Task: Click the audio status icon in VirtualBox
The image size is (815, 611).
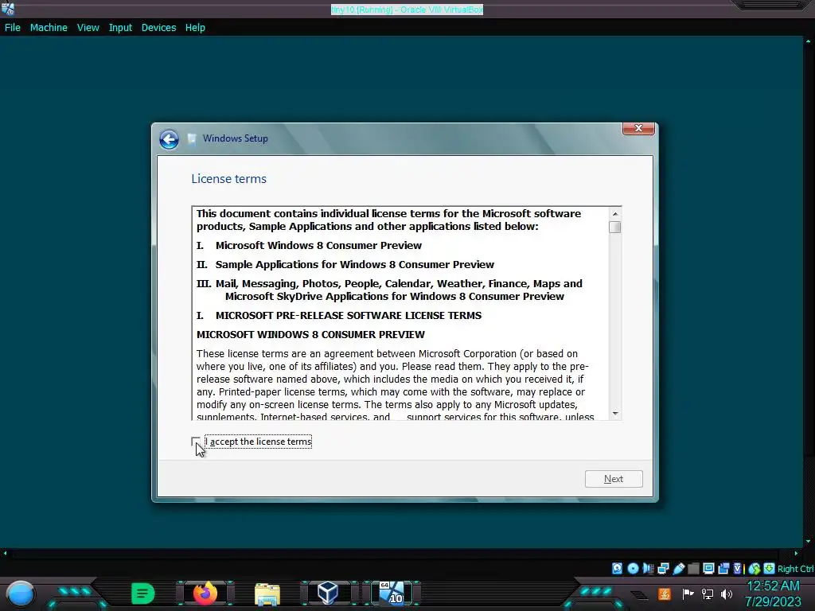Action: (x=648, y=568)
